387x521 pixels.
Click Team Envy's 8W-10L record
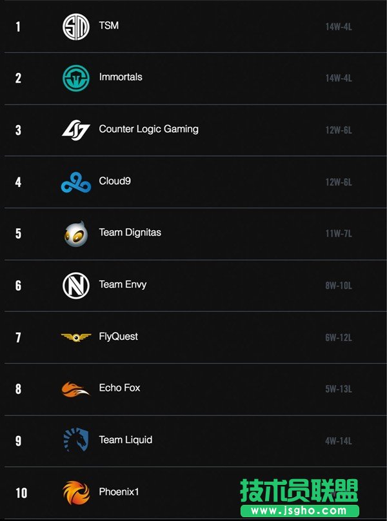tap(339, 286)
